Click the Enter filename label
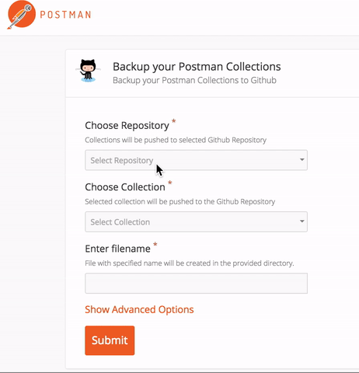359x373 pixels. point(117,249)
